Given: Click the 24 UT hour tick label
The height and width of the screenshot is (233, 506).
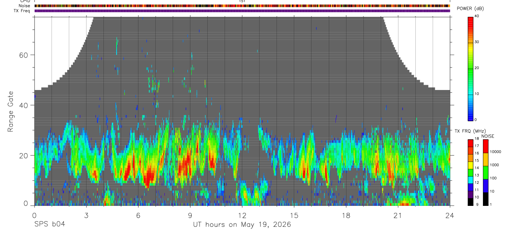Looking at the screenshot, I should [450, 215].
